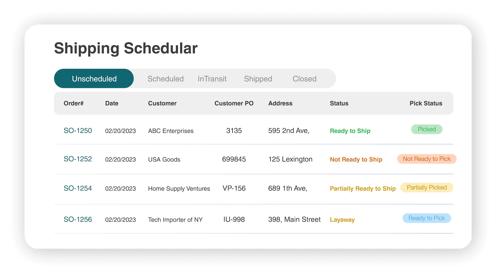Open order SO-1250 link
Image resolution: width=500 pixels, height=277 pixels.
pyautogui.click(x=78, y=131)
